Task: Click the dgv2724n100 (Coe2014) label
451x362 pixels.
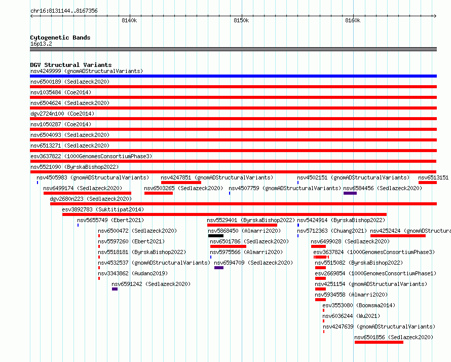Action: pos(62,114)
